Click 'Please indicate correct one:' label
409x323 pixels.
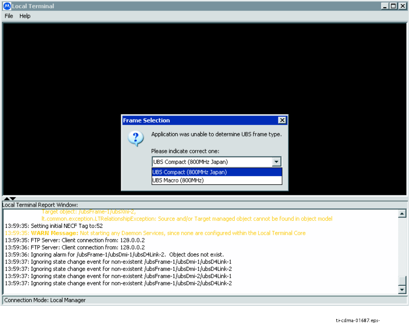tap(185, 151)
